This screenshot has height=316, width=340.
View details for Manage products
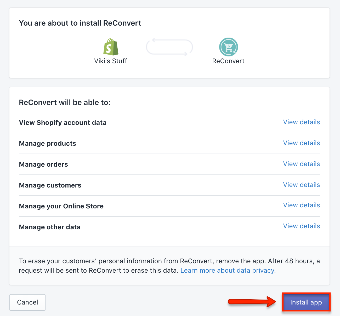pos(302,143)
